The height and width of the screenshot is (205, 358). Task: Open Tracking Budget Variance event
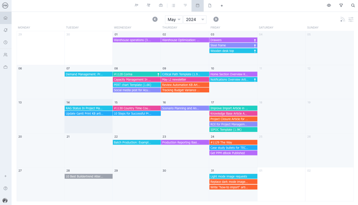(185, 90)
